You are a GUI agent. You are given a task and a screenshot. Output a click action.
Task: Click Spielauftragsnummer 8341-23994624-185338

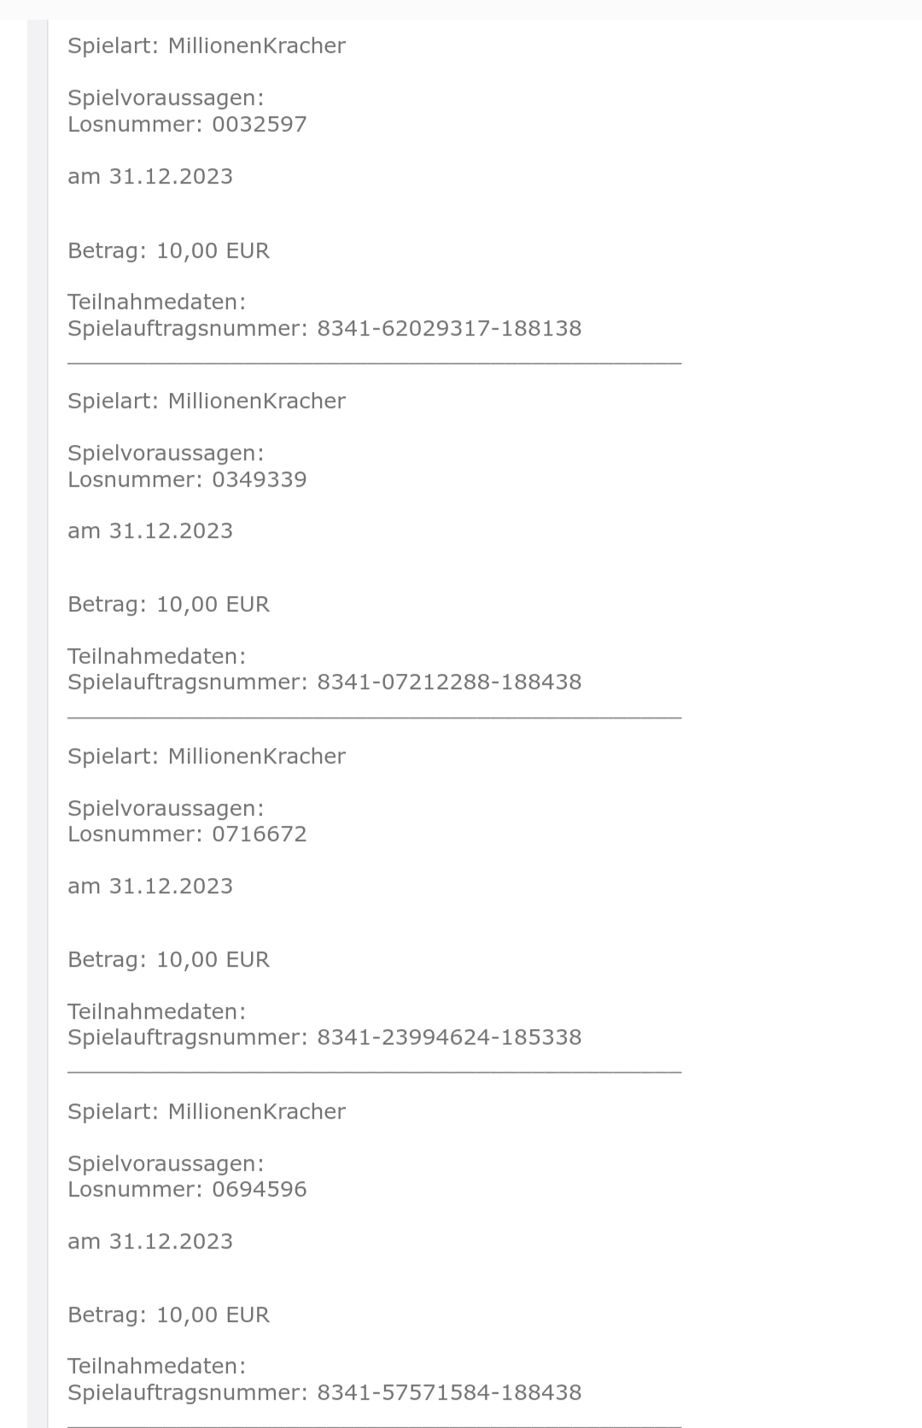[x=324, y=1038]
